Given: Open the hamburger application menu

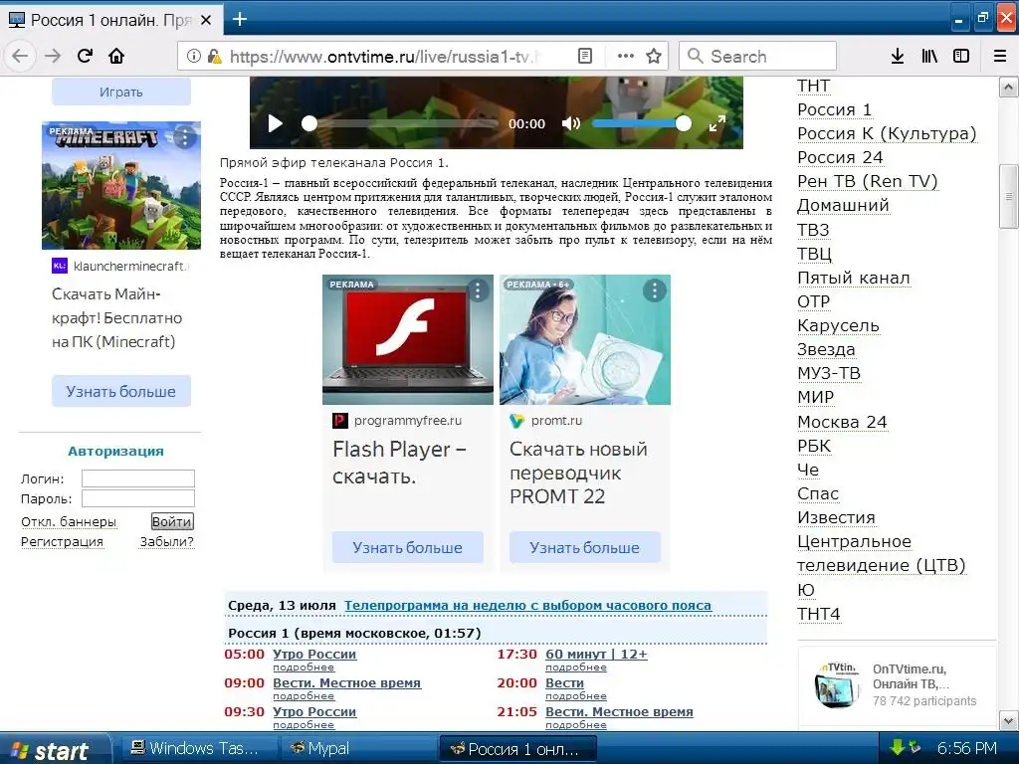Looking at the screenshot, I should pos(1000,57).
